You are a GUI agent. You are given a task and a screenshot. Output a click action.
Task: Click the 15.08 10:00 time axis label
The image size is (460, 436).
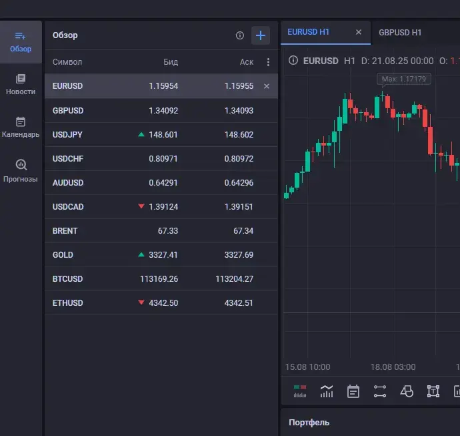tap(308, 367)
